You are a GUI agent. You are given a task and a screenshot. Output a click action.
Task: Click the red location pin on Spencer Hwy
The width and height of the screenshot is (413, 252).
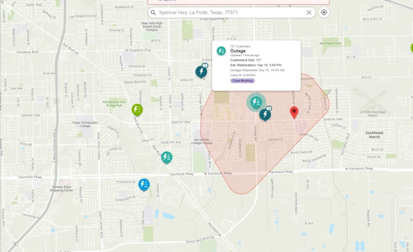294,113
